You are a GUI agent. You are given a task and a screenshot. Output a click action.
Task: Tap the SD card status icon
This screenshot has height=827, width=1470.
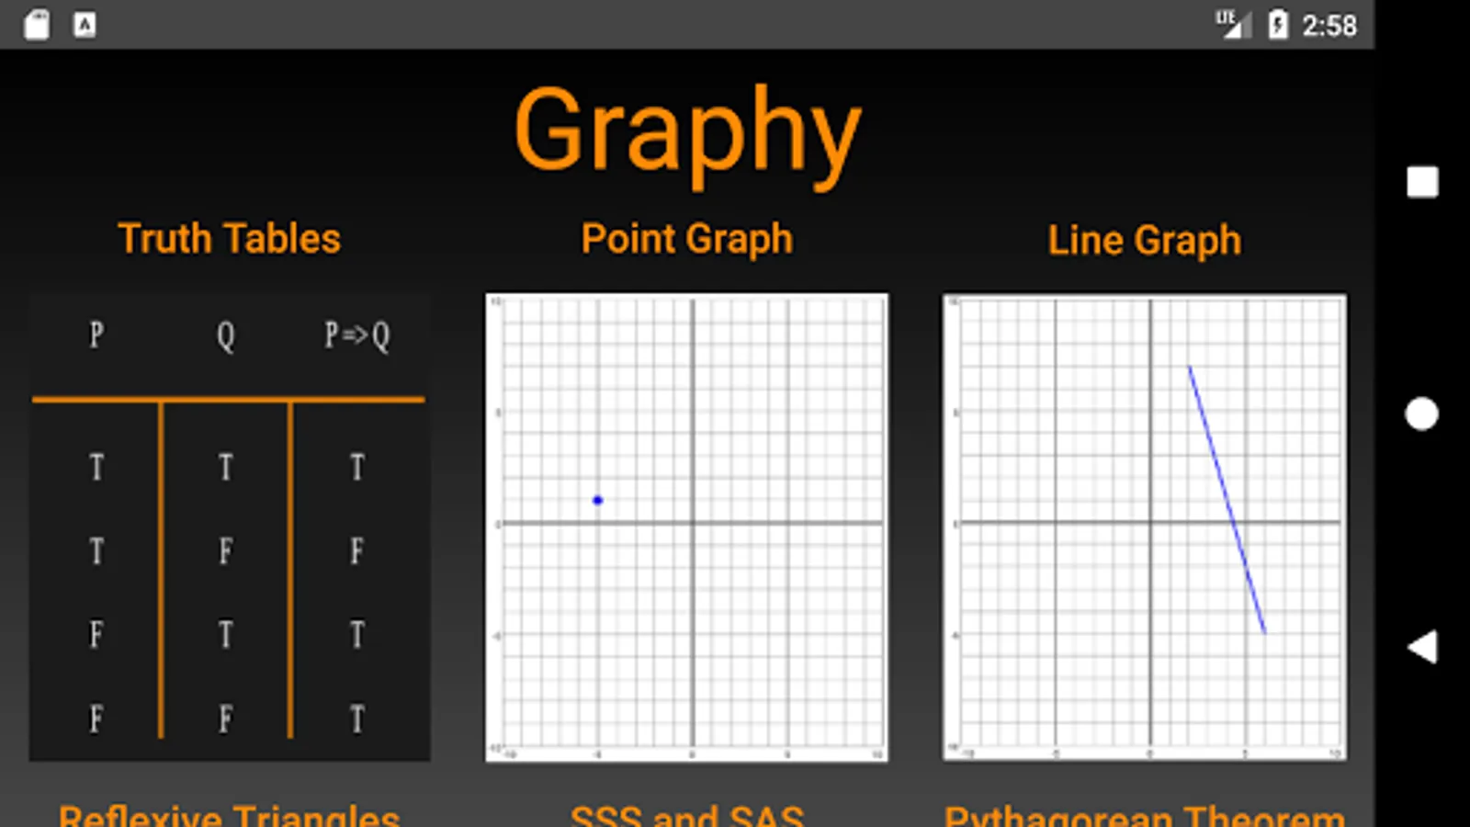coord(37,25)
